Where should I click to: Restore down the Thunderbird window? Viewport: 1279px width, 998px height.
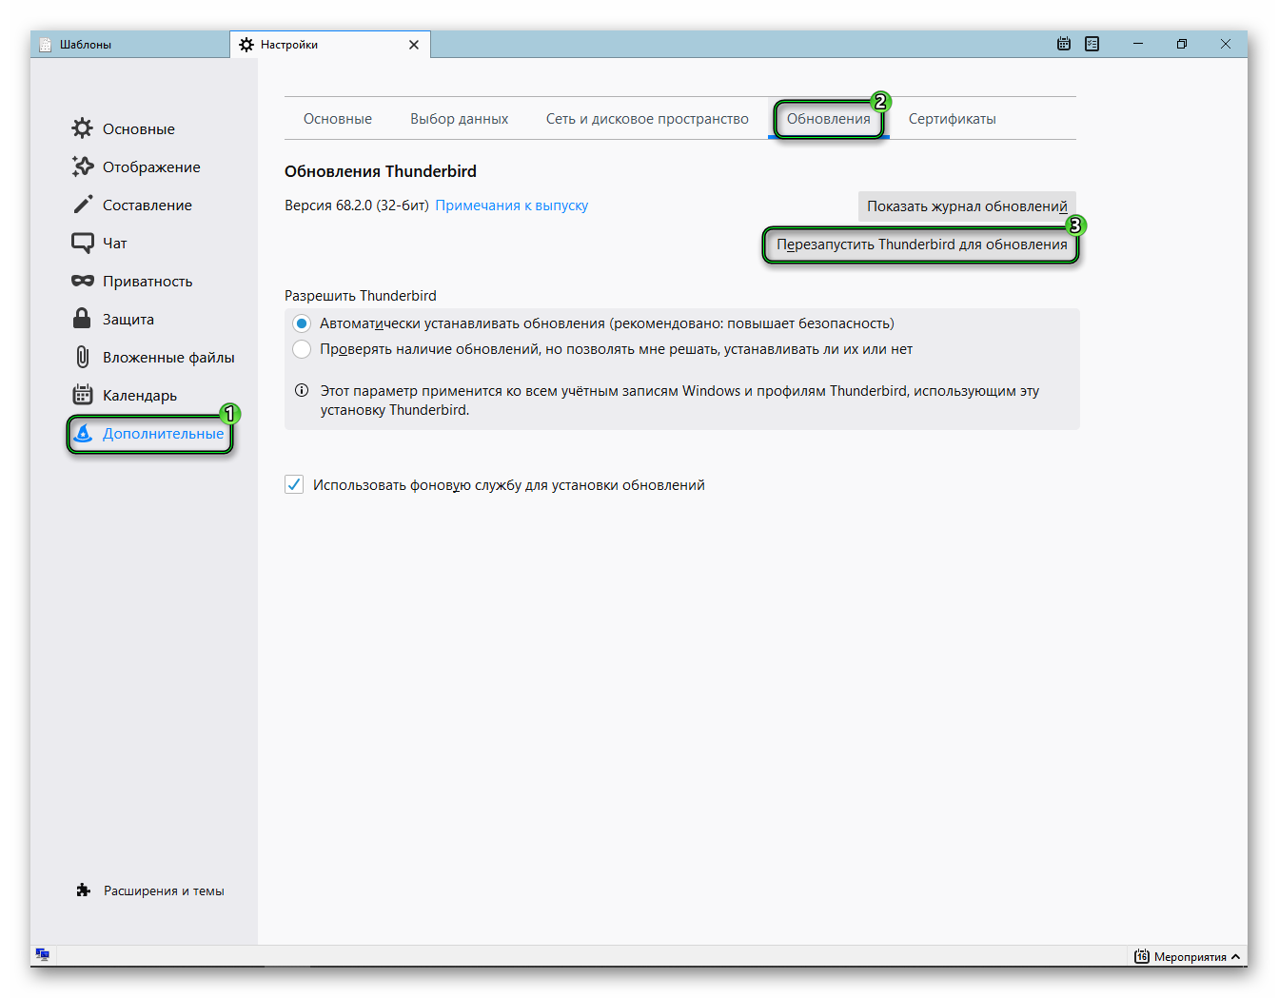click(1182, 44)
